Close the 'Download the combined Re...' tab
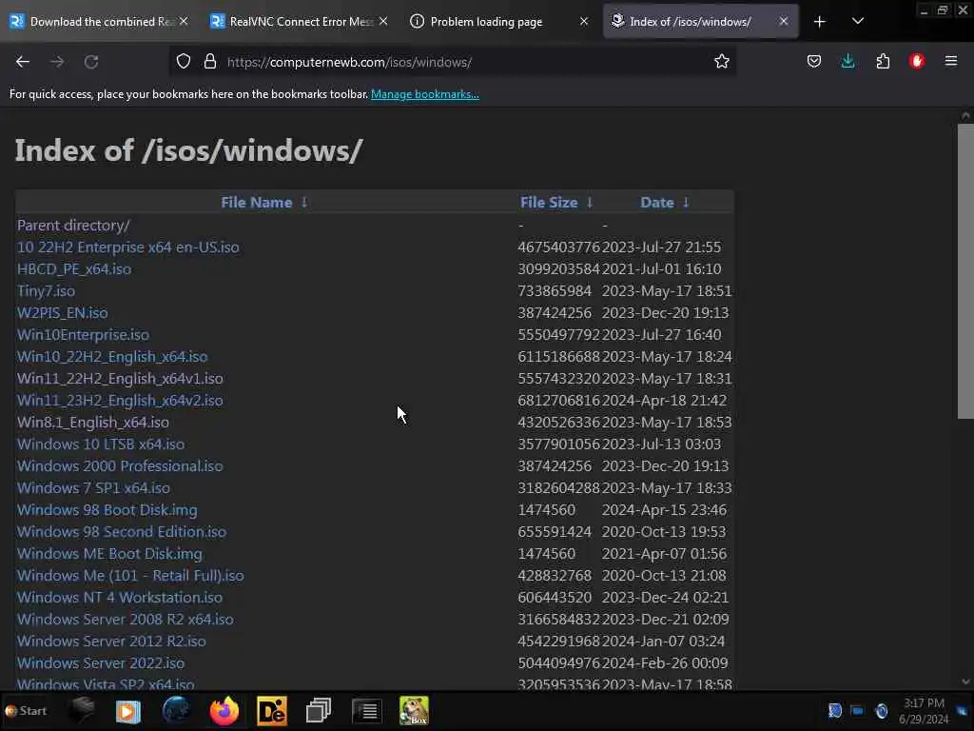974x731 pixels. coord(184,21)
